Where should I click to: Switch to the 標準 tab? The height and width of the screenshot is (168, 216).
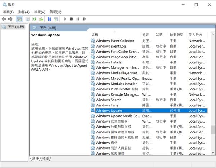(46, 159)
